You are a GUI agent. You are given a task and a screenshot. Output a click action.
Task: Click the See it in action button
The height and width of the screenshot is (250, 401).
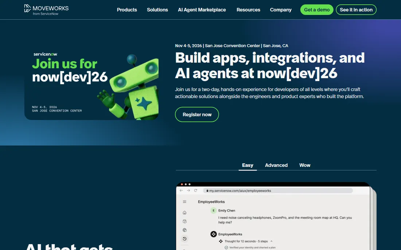point(356,10)
